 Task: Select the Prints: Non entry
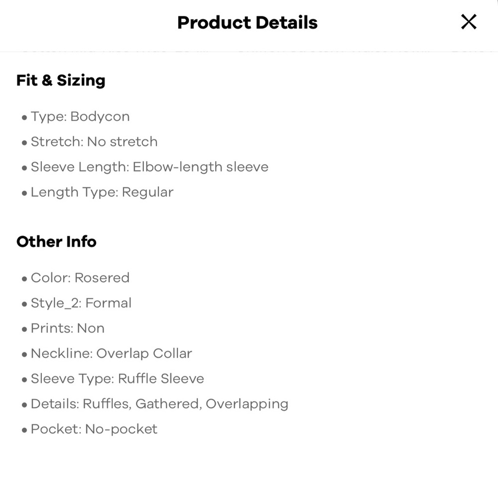(68, 328)
